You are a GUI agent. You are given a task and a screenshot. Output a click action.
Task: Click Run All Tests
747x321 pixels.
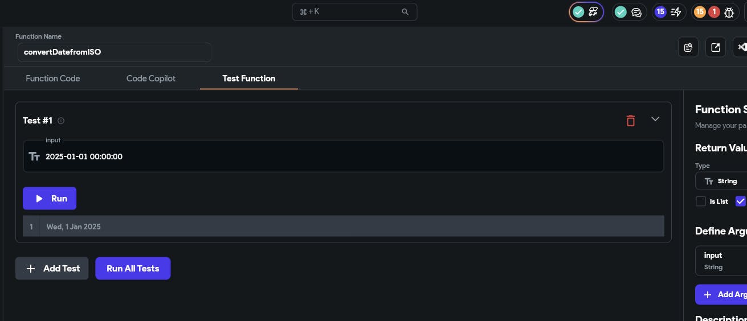[x=133, y=269]
